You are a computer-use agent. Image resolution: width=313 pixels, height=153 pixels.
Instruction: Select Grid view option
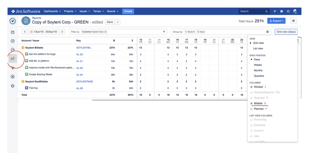coord(258,43)
